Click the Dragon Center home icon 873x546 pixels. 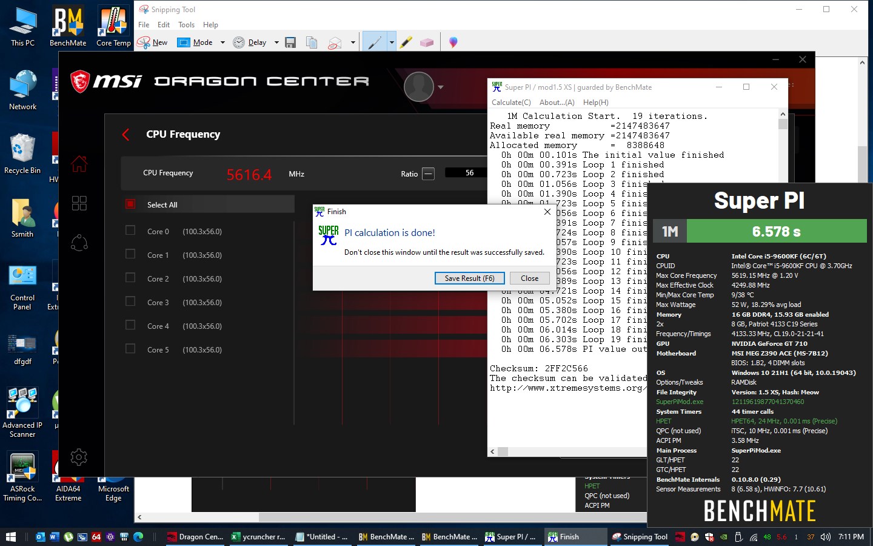(x=79, y=164)
